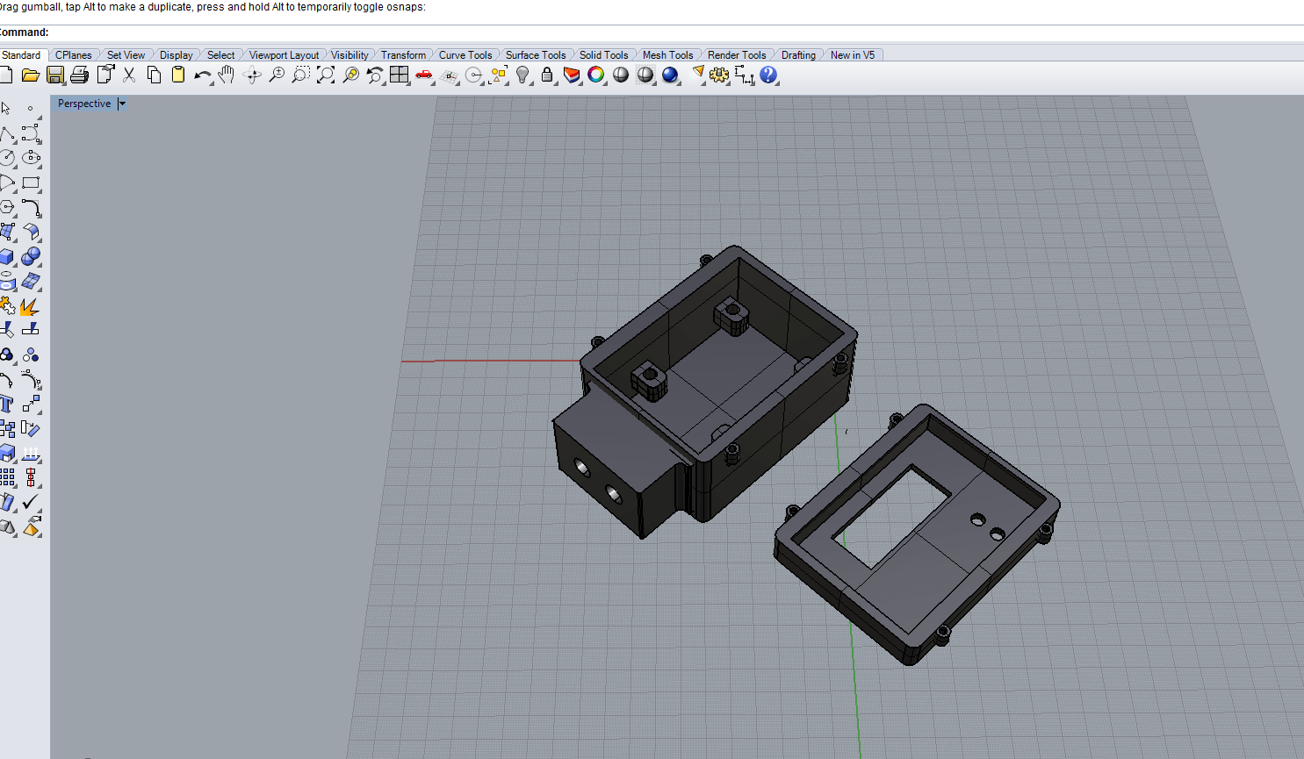The width and height of the screenshot is (1304, 759).
Task: Select the Move tool in sidebar
Action: click(x=32, y=404)
